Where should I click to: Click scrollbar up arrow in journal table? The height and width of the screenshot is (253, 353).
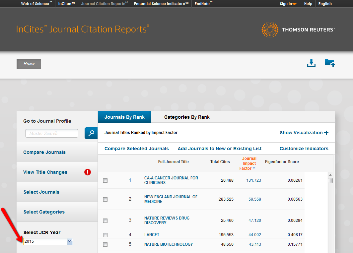[330, 175]
